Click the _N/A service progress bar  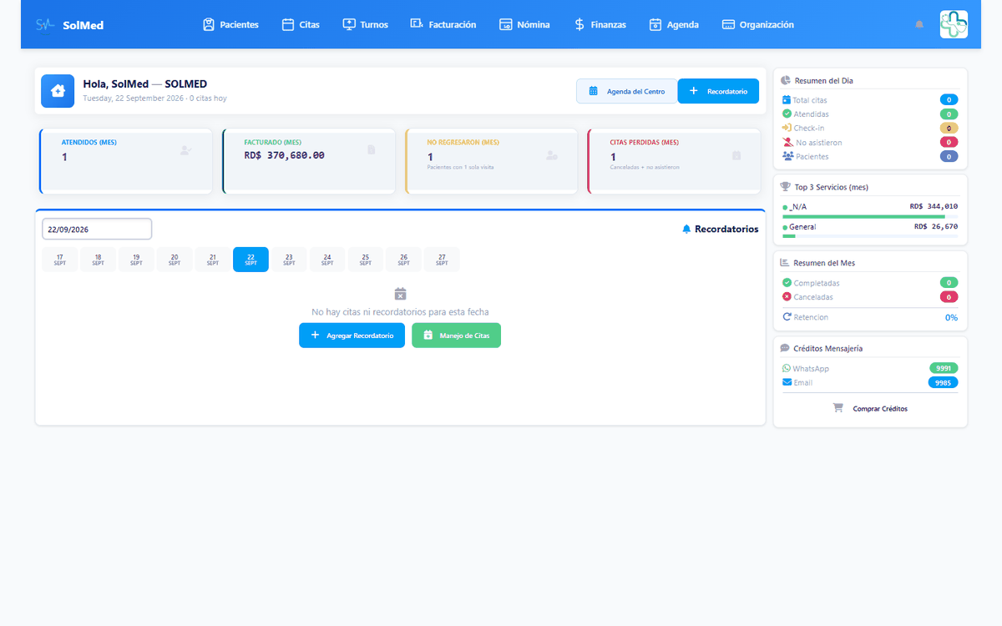click(x=870, y=216)
